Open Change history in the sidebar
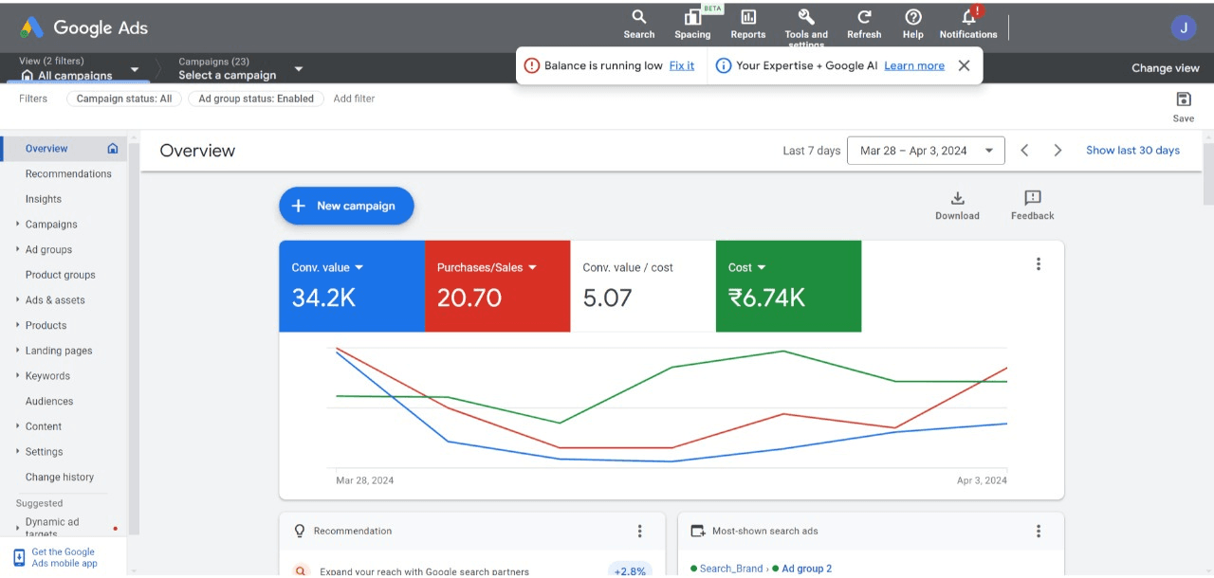Screen dimensions: 1214x578 point(60,478)
